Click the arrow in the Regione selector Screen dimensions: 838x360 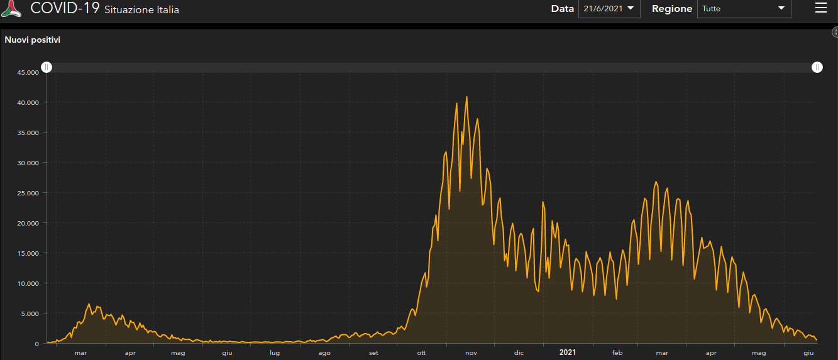[781, 9]
